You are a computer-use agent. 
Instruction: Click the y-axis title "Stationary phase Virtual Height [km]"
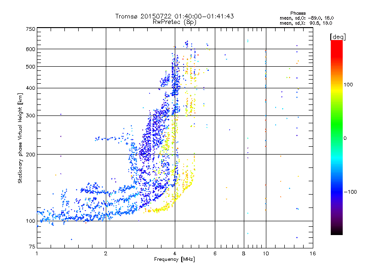[20, 138]
